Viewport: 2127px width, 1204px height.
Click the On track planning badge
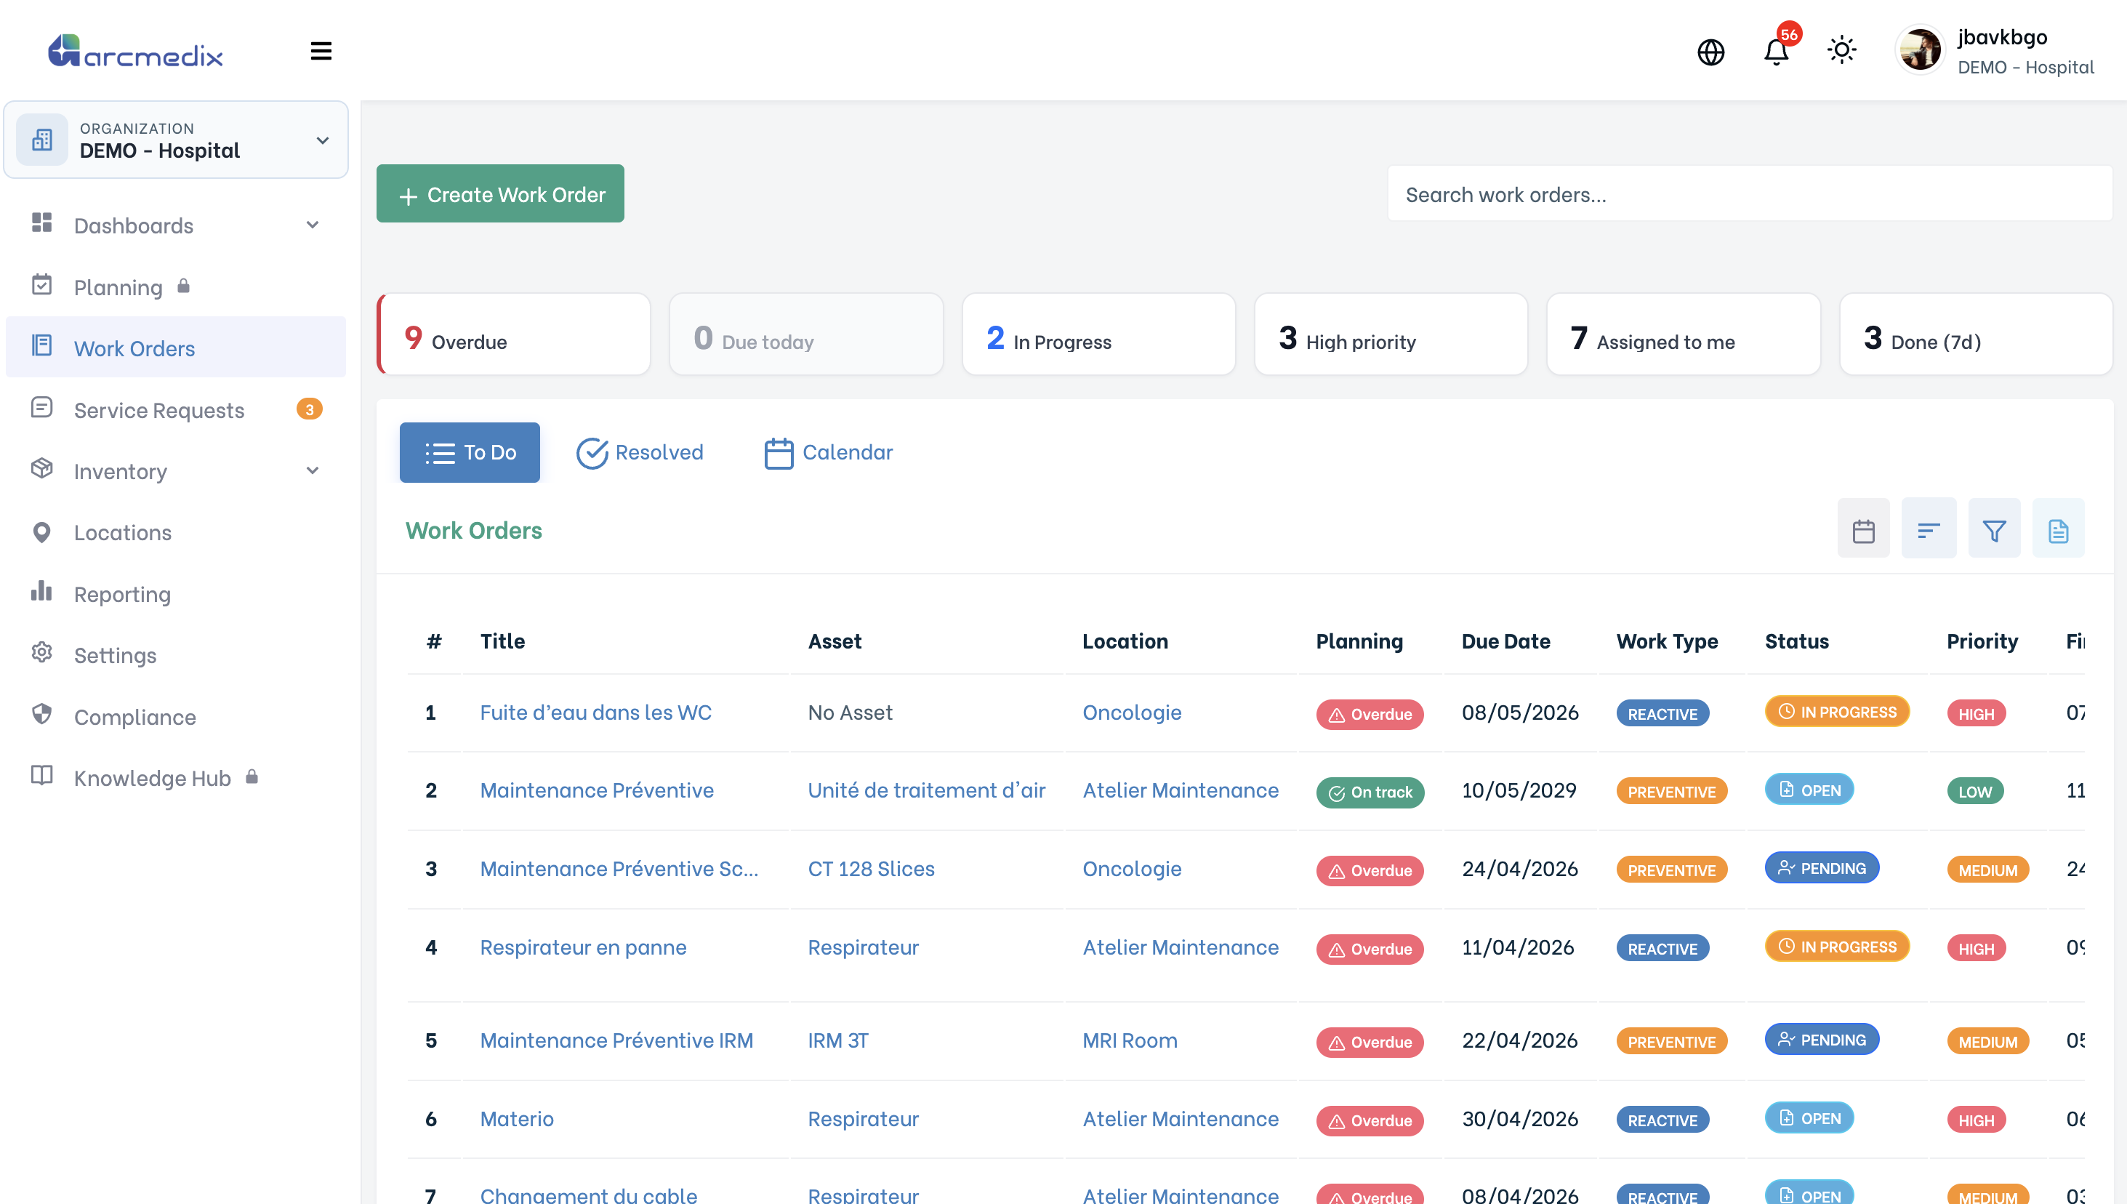[1370, 792]
